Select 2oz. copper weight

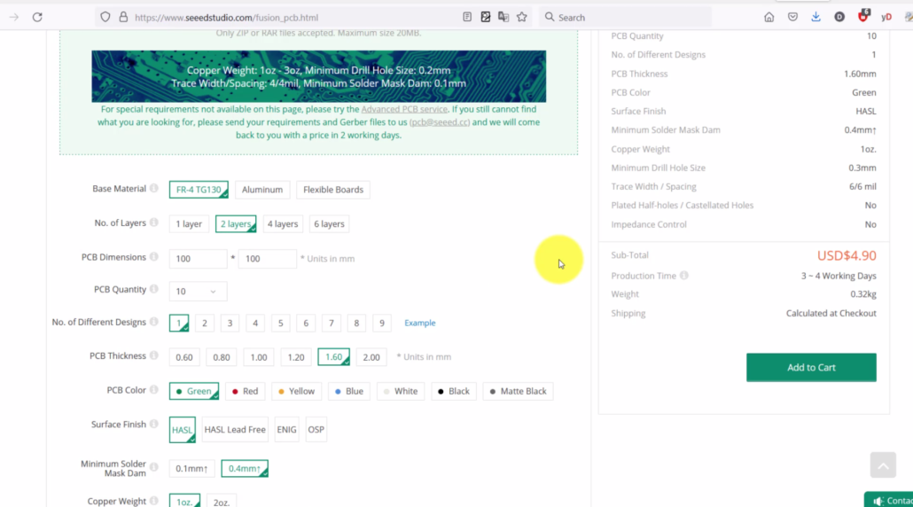pyautogui.click(x=221, y=502)
